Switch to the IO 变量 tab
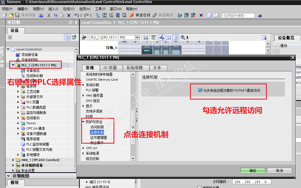Viewport: 301px width, 188px height. click(x=111, y=68)
